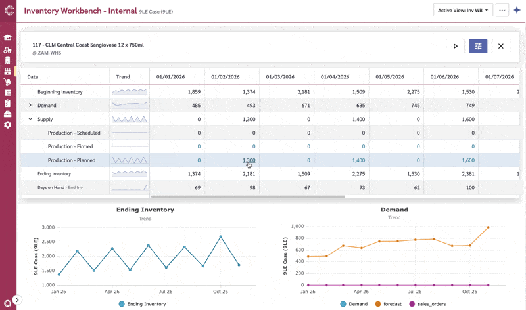The image size is (526, 310).
Task: Hide sales_orders series in Demand legend
Action: (431, 304)
